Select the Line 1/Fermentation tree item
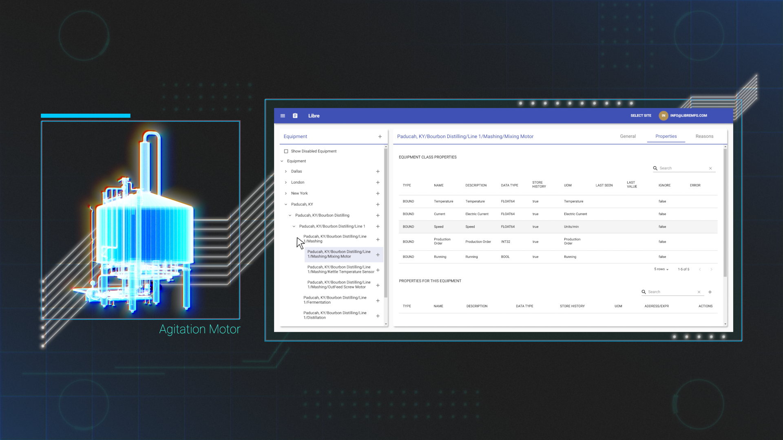Viewport: 783px width, 440px height. pos(334,300)
